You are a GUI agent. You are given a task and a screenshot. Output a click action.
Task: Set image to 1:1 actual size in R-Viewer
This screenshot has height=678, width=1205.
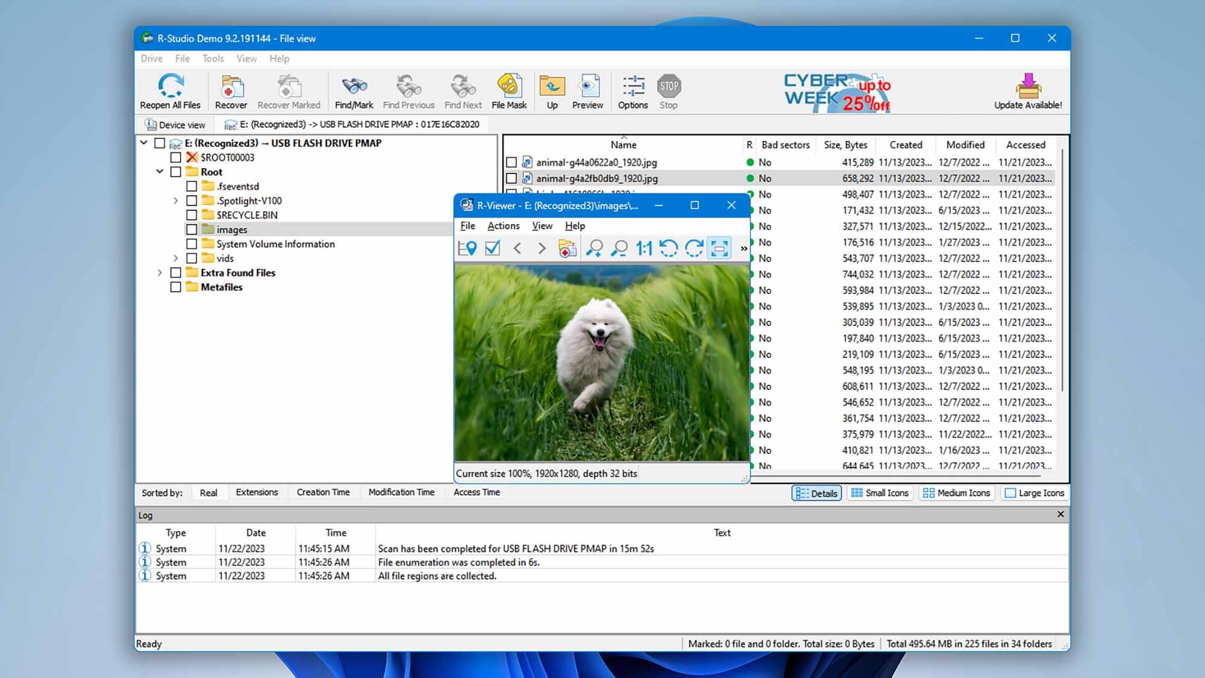click(644, 248)
